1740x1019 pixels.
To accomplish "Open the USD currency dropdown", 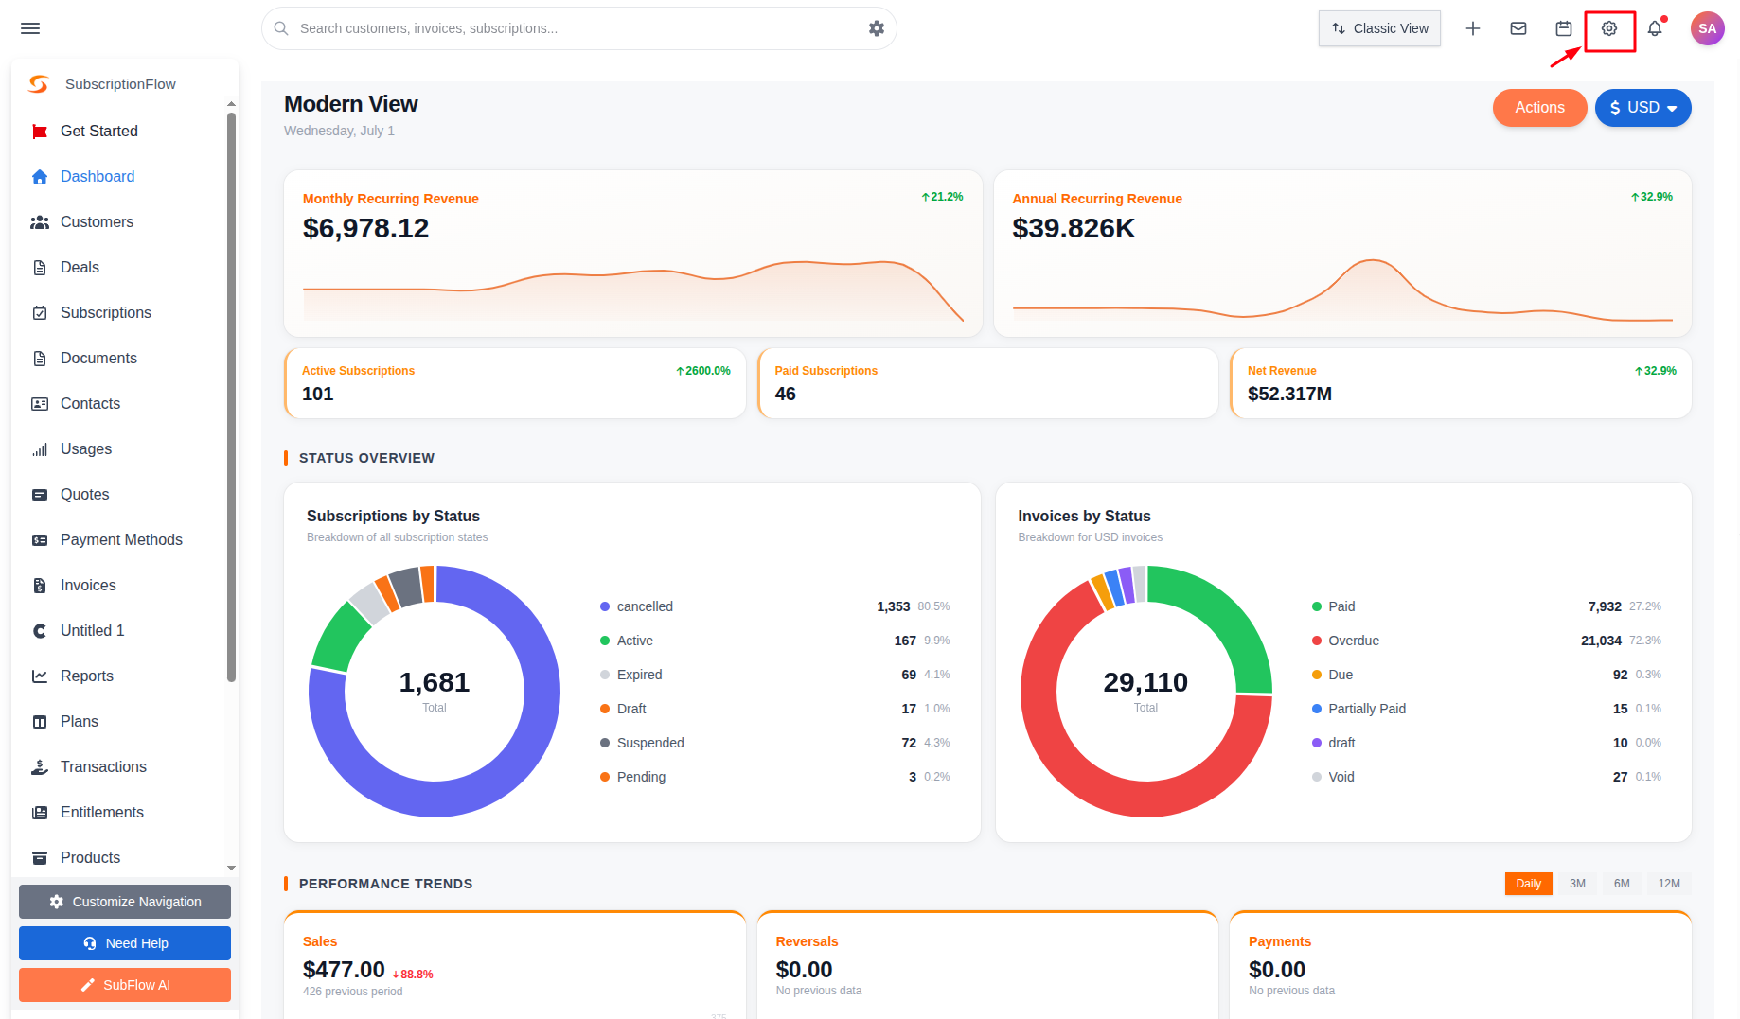I will click(x=1642, y=108).
